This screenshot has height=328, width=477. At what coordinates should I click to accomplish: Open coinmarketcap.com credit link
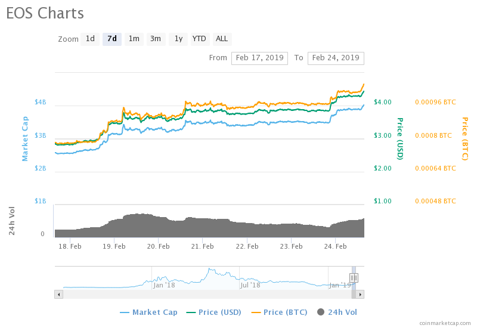(445, 323)
